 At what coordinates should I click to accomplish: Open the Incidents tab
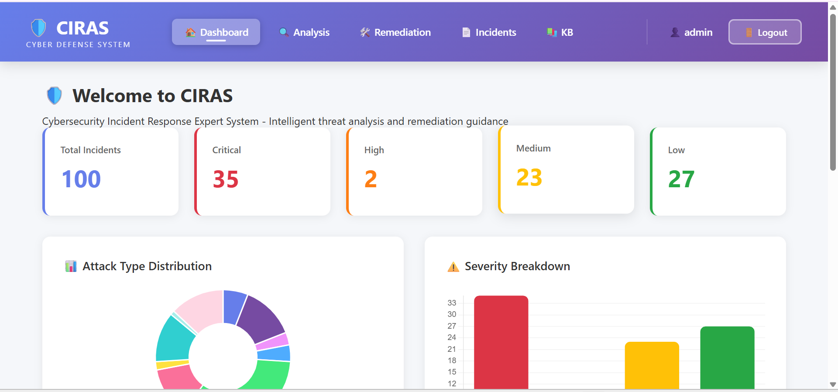coord(489,32)
